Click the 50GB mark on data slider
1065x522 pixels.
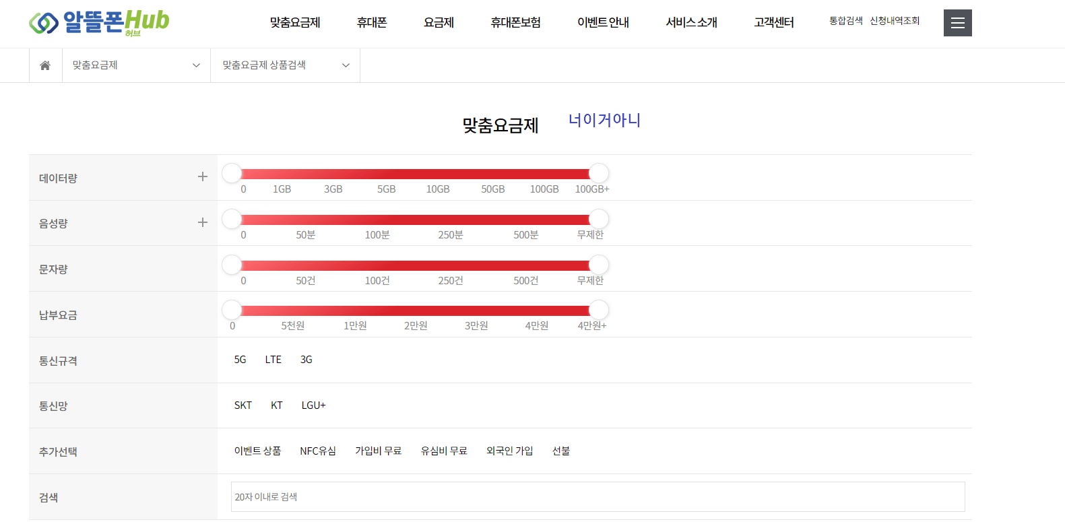click(x=493, y=189)
